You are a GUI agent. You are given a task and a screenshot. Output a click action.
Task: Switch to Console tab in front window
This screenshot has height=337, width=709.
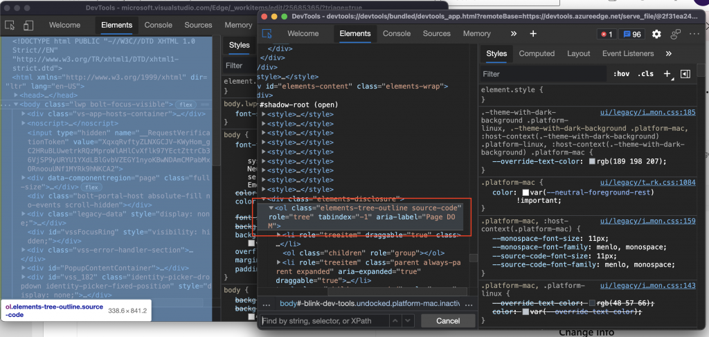pyautogui.click(x=397, y=33)
